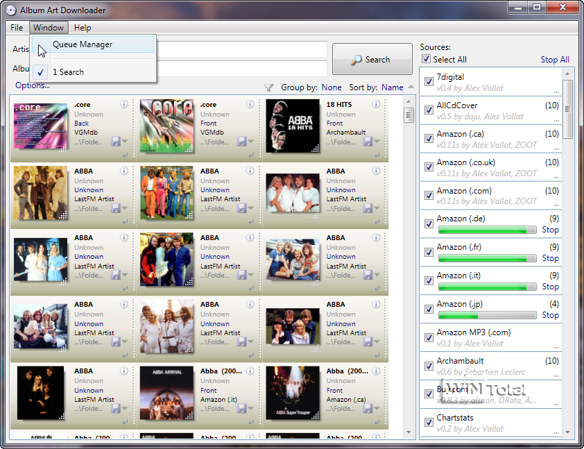Click info icon on .core Back result
Screen dimensions: 584x449
click(x=124, y=104)
